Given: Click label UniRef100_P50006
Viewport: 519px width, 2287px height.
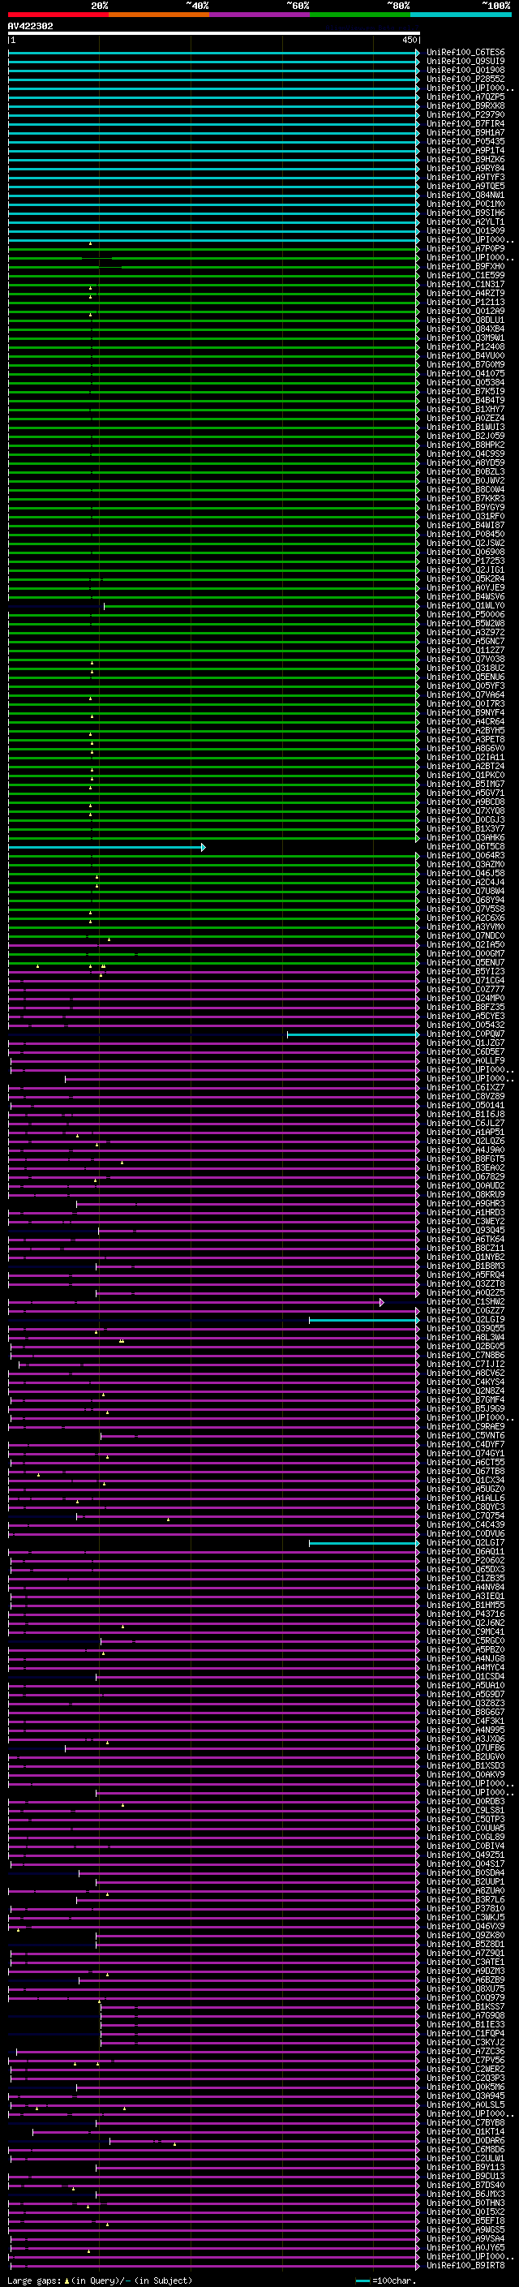Looking at the screenshot, I should point(465,615).
